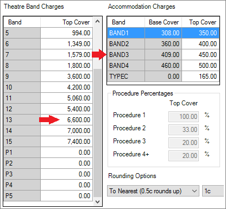Select theatre band row label P5
The height and width of the screenshot is (209, 226).
[x=22, y=196]
